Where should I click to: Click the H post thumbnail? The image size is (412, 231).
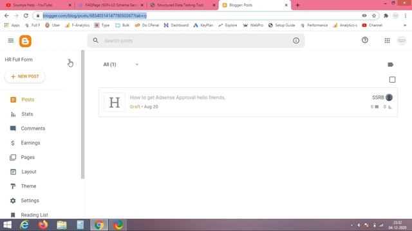click(115, 102)
